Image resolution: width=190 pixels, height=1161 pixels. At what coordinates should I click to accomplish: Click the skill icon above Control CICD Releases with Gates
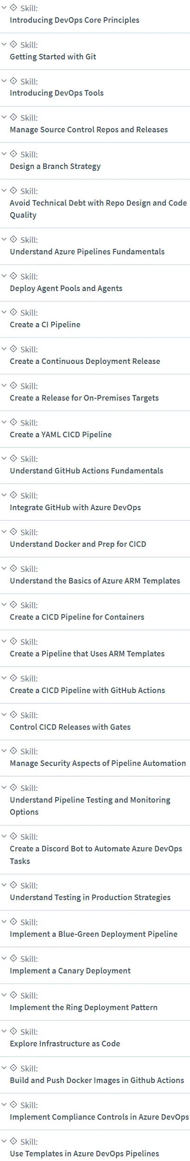tap(13, 714)
